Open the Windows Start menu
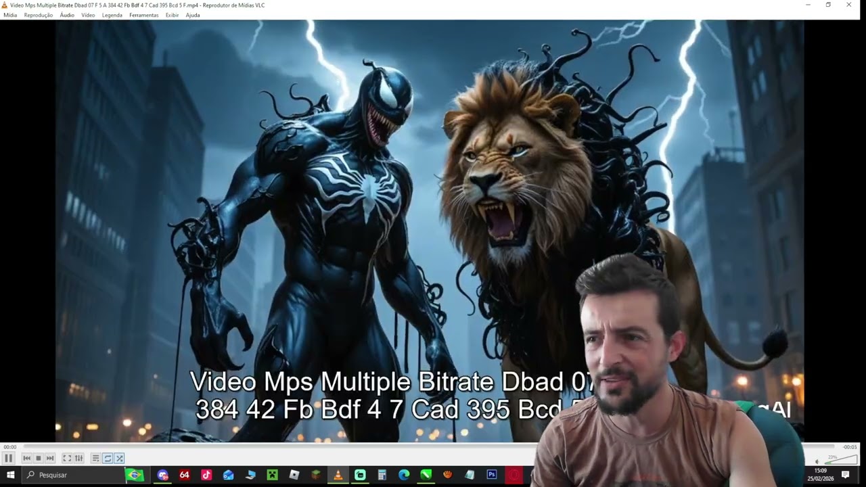866x487 pixels. (x=10, y=475)
